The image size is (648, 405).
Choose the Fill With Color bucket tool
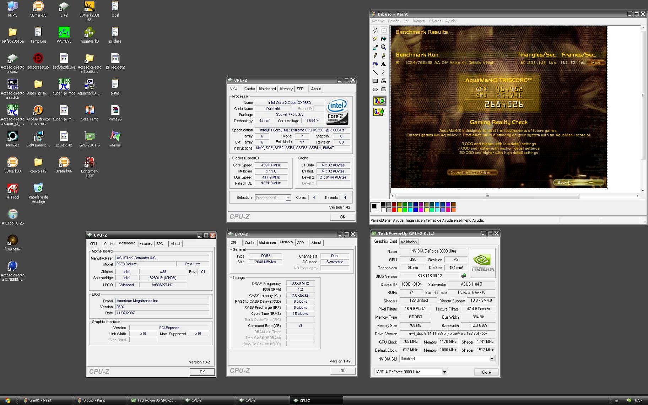(384, 39)
